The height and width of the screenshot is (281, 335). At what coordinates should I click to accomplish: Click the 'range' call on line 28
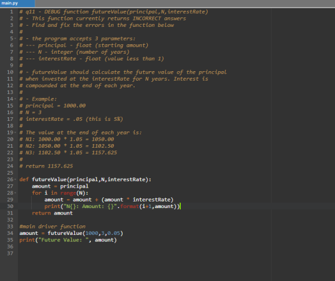[x=68, y=193]
